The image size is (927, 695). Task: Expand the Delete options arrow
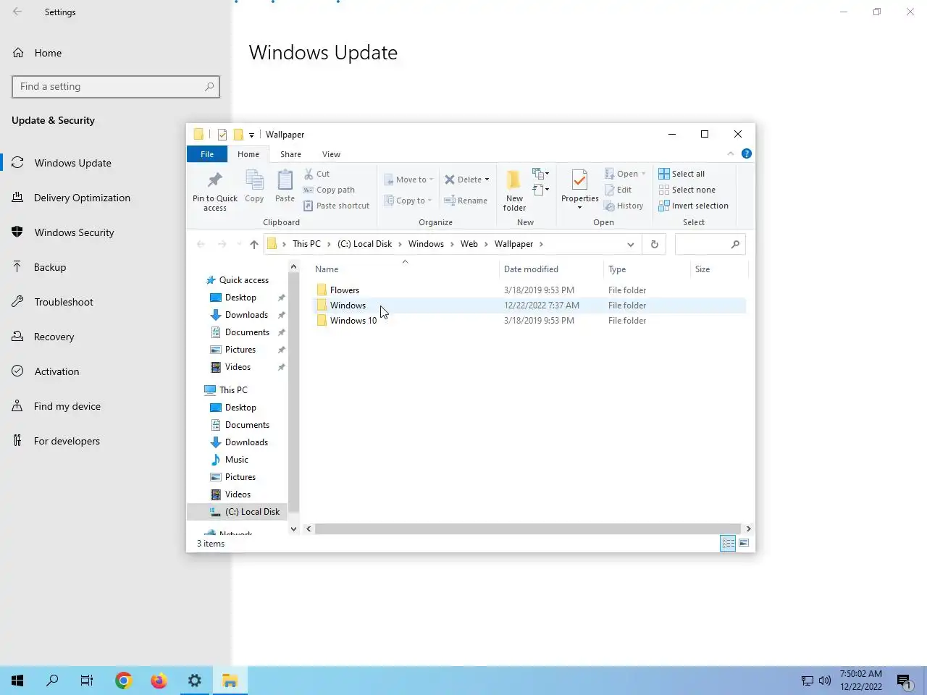click(x=487, y=180)
